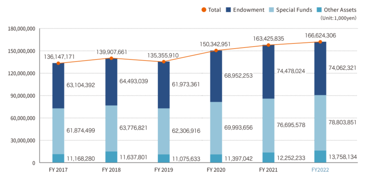Screen dimensions: 373x180
Task: Click the FY 2021 orange total data point
Action: pos(268,45)
